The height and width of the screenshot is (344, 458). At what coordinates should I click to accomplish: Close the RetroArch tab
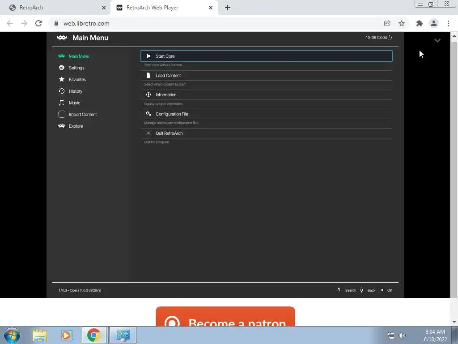(x=104, y=8)
